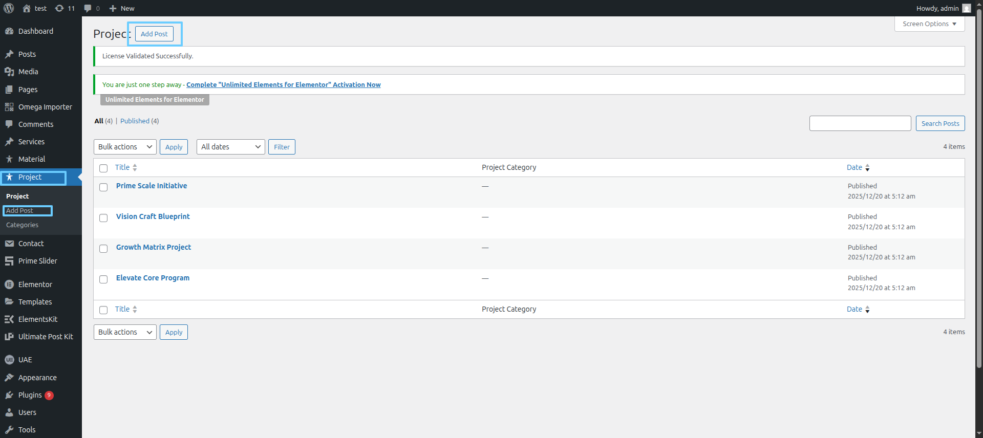The width and height of the screenshot is (983, 438).
Task: Open ElementsKit sidebar icon
Action: (9, 319)
